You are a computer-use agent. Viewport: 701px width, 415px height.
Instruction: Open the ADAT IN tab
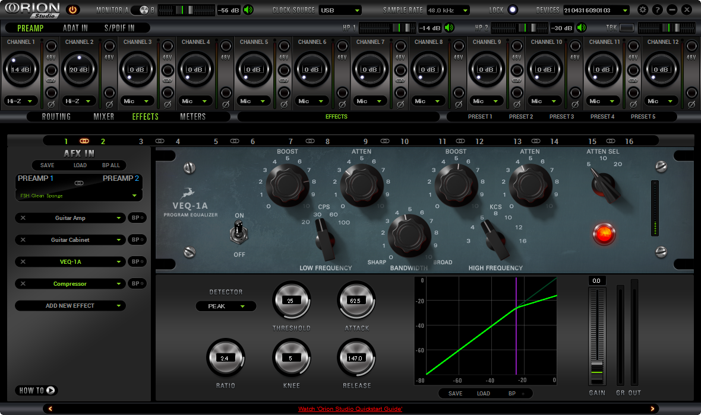[x=75, y=28]
